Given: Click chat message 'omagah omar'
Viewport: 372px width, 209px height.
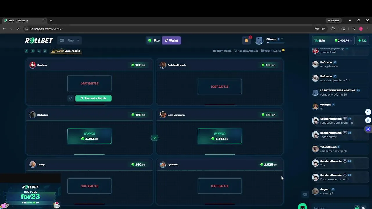Looking at the screenshot, I should coord(329,66).
